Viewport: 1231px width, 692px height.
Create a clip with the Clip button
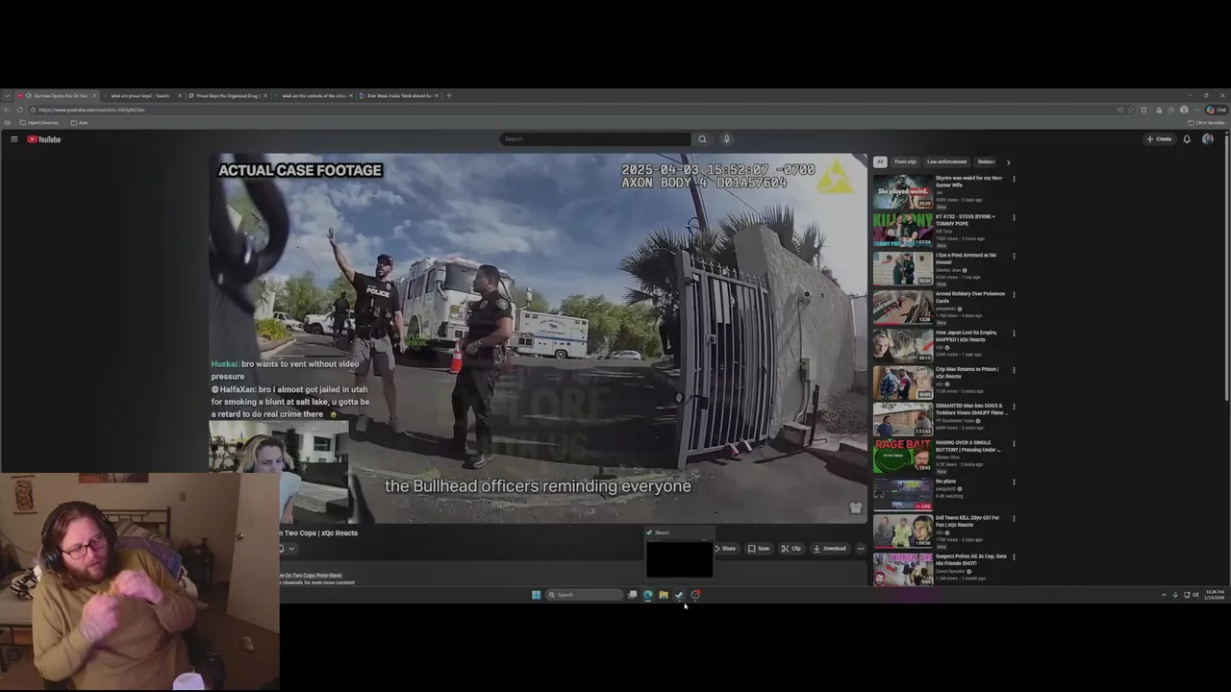pos(791,549)
